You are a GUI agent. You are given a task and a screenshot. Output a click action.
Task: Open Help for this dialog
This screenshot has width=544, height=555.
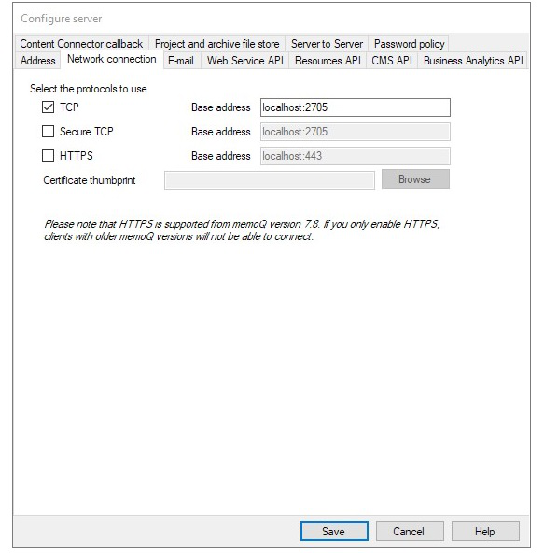tap(485, 531)
